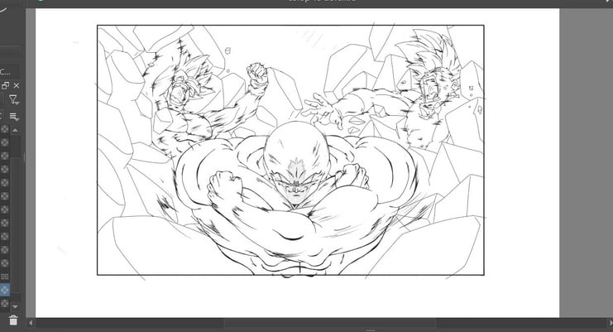Open the layer view options menu
Screen dimensions: 613x332
tap(14, 117)
